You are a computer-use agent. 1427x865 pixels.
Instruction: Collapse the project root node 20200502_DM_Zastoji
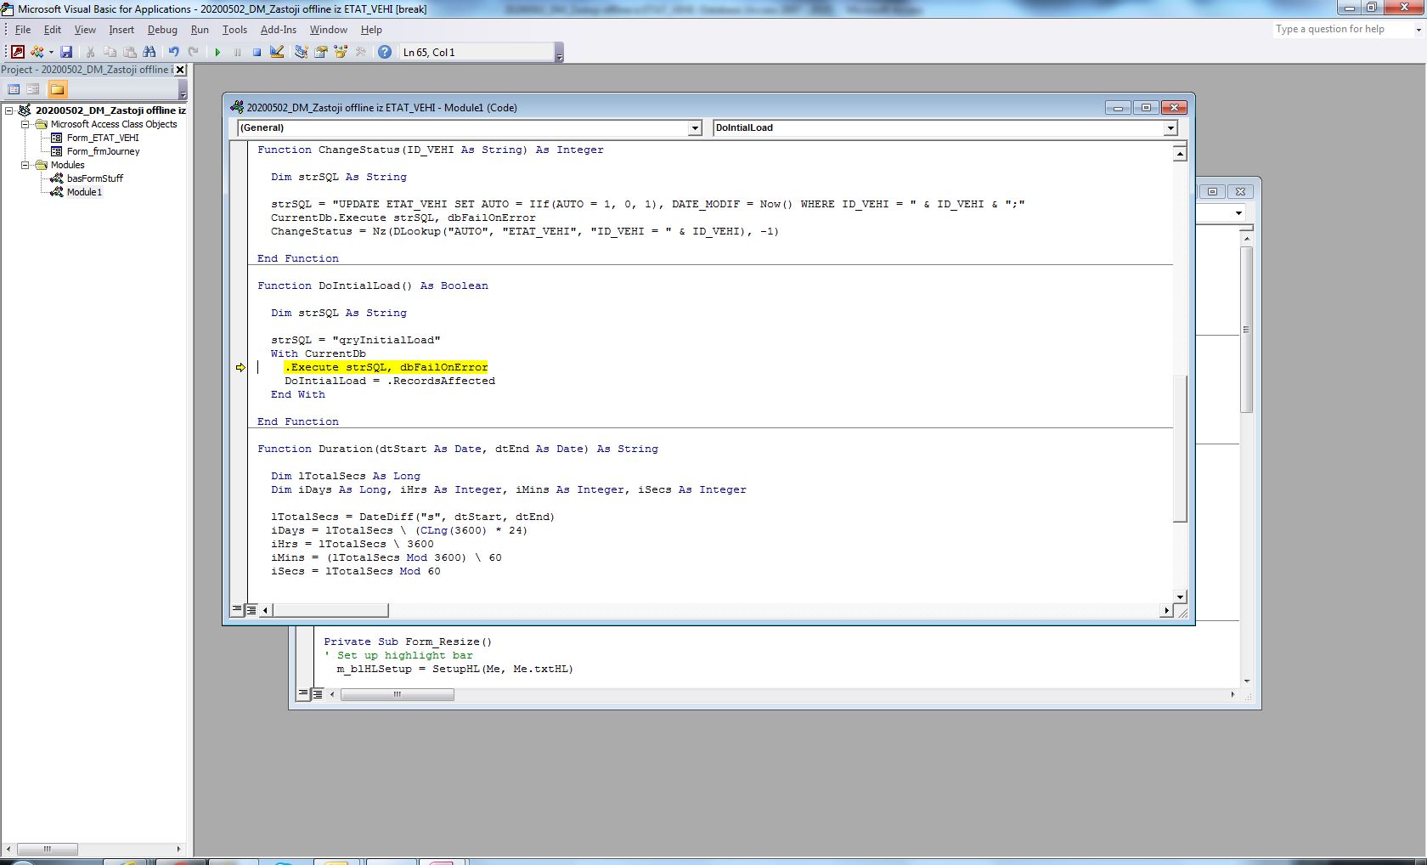tap(9, 110)
